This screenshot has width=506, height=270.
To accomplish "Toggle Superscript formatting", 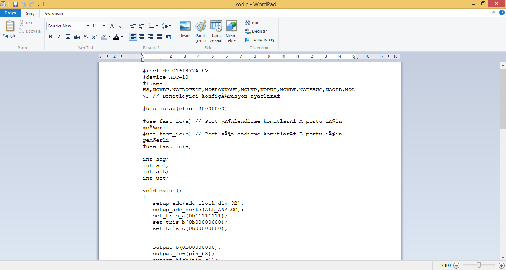I will tap(94, 36).
